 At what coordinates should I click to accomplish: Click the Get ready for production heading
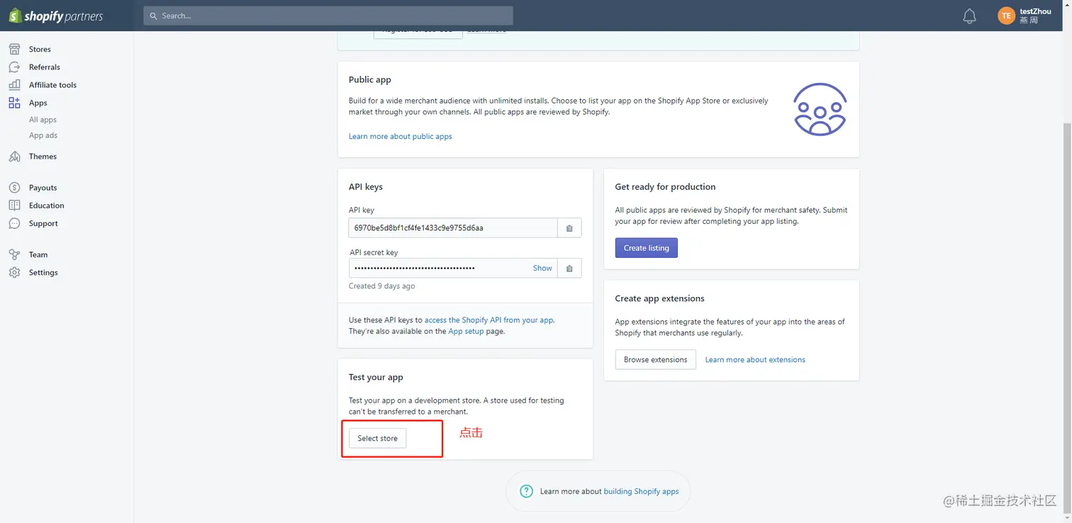(x=665, y=187)
